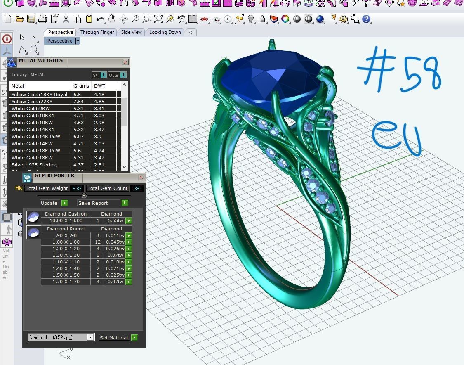Expand the 0.045tw row arrow

coord(128,242)
